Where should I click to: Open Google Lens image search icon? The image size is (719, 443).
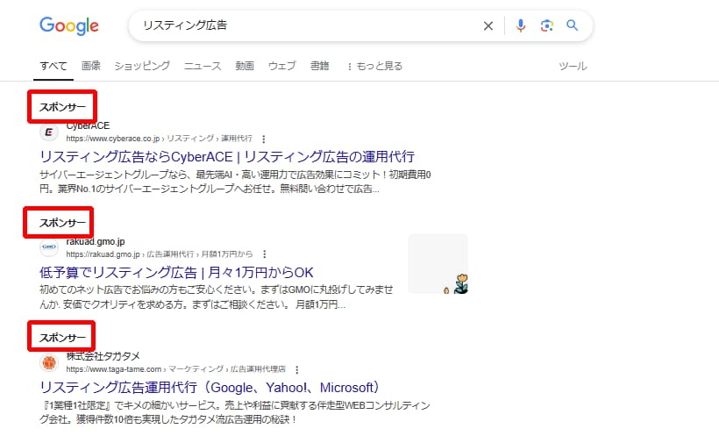click(x=546, y=25)
